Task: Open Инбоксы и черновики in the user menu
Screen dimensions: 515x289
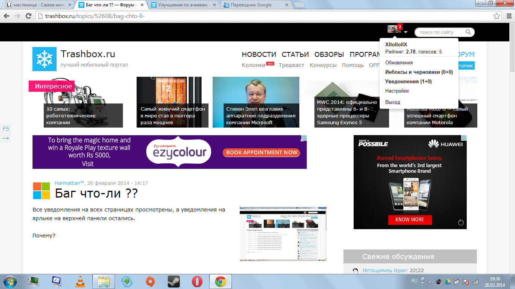Action: pyautogui.click(x=419, y=72)
